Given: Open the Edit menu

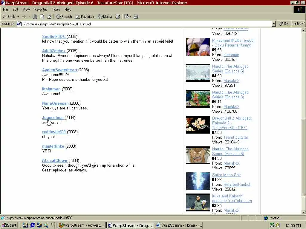Looking at the screenshot, I should coord(15,10).
